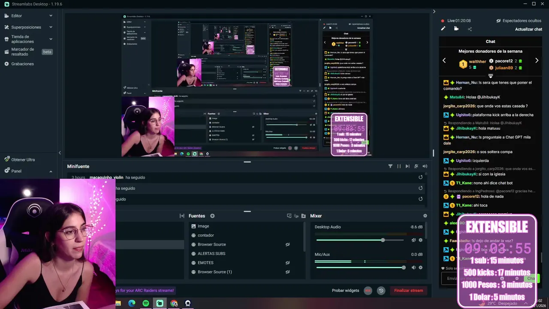The image size is (549, 309).
Task: Click the audio source icon in Fuentes header
Action: pos(296,216)
